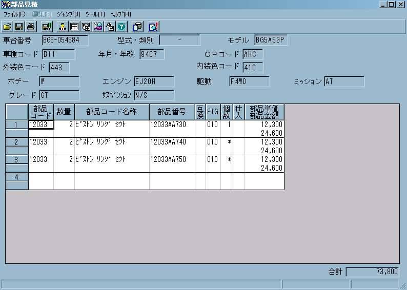Click the 型式・類別 field
This screenshot has height=290, width=407.
(179, 40)
